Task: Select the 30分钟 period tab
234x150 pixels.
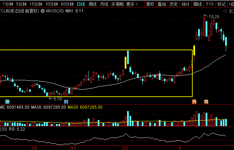Action: [52, 4]
